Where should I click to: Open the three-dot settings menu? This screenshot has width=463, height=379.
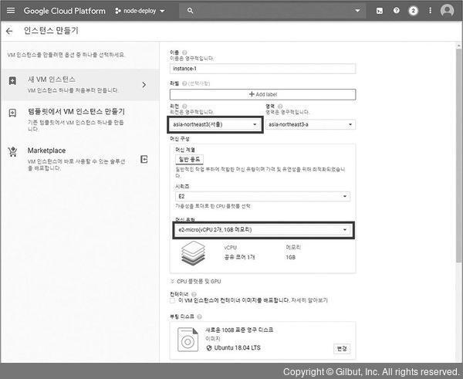430,11
